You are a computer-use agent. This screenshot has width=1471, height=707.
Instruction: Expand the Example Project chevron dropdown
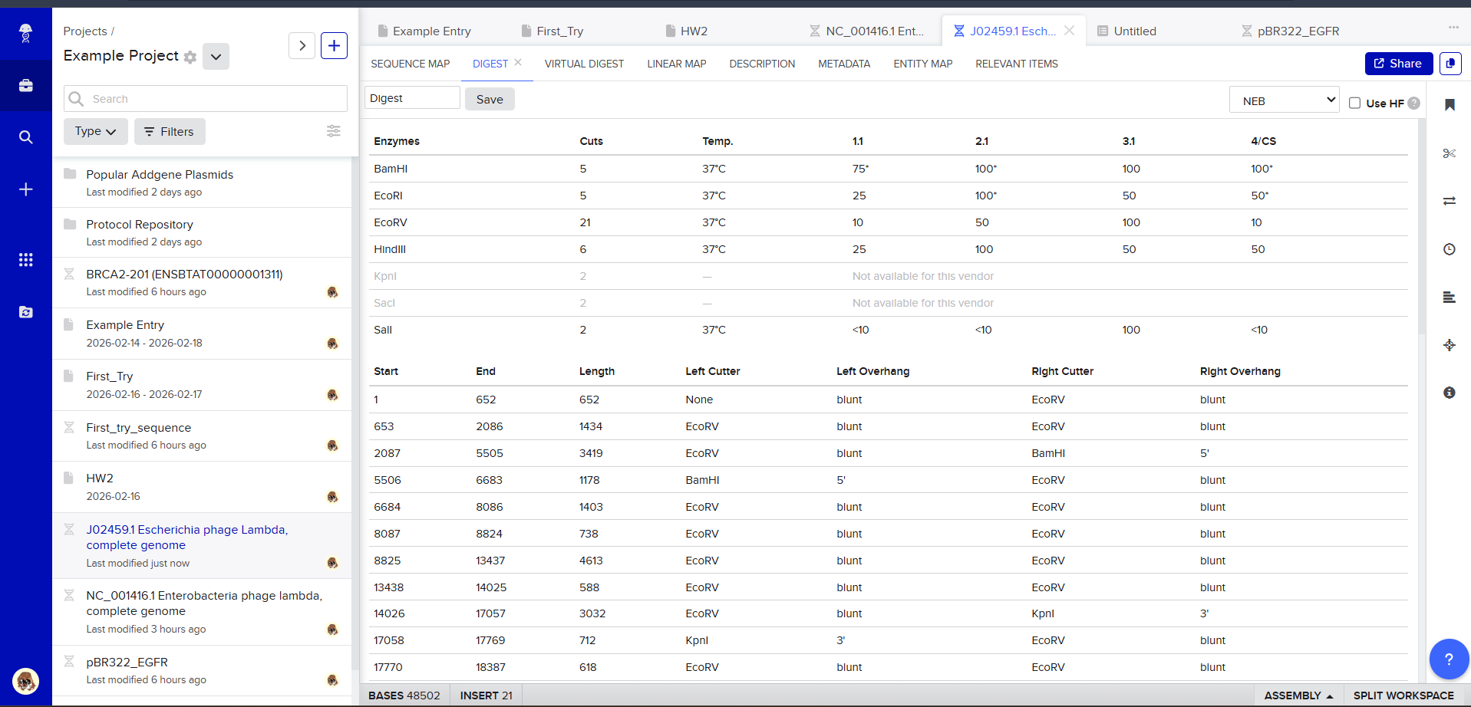coord(216,57)
